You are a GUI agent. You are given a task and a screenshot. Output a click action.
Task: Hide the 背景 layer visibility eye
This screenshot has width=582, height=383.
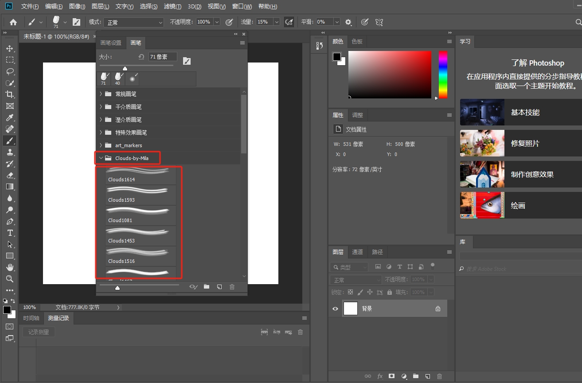[x=336, y=309]
